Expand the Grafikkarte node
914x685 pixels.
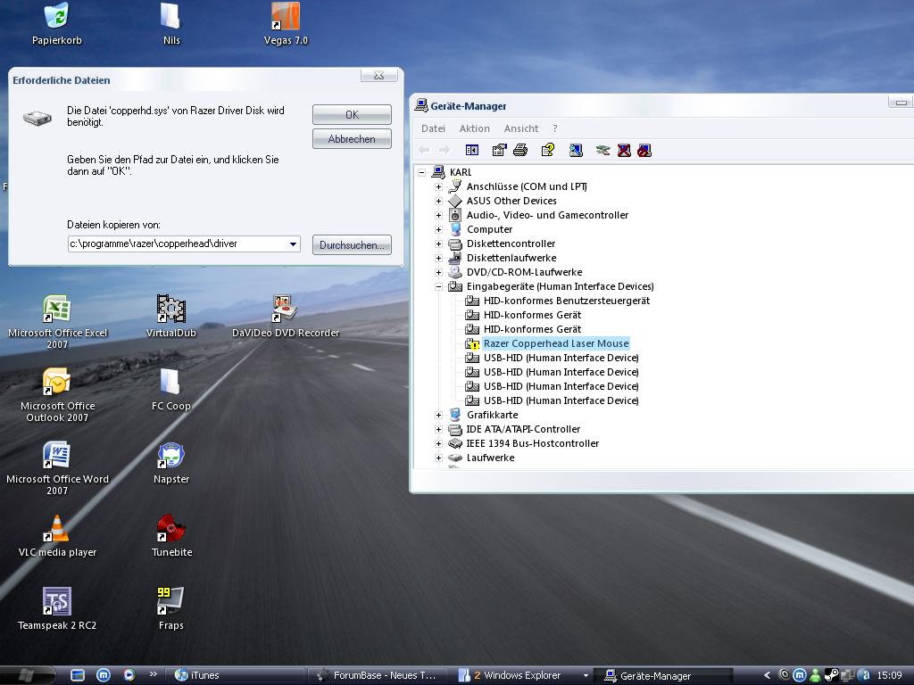438,415
